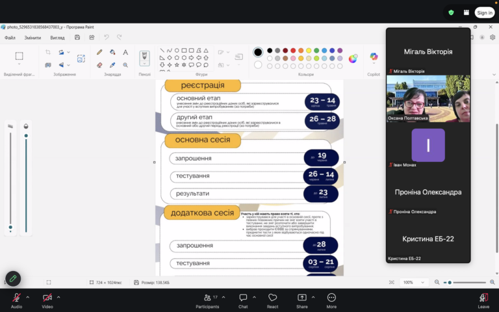The width and height of the screenshot is (499, 312).
Task: Select the Text tool in Paint
Action: coord(125,52)
